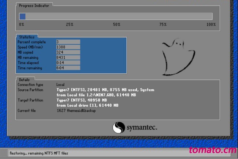
Task: Click the Local connection type value
Action: tap(60, 85)
